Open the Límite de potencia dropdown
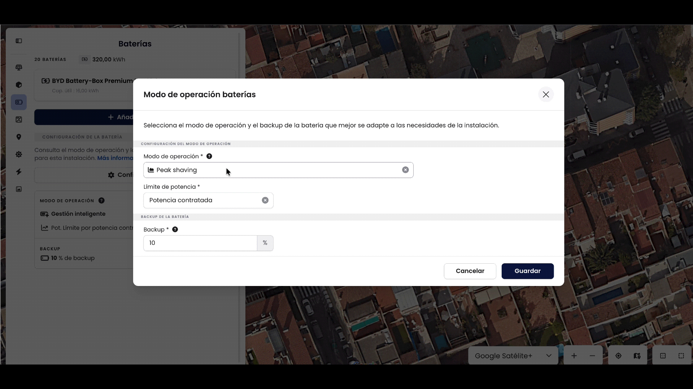 (208, 200)
